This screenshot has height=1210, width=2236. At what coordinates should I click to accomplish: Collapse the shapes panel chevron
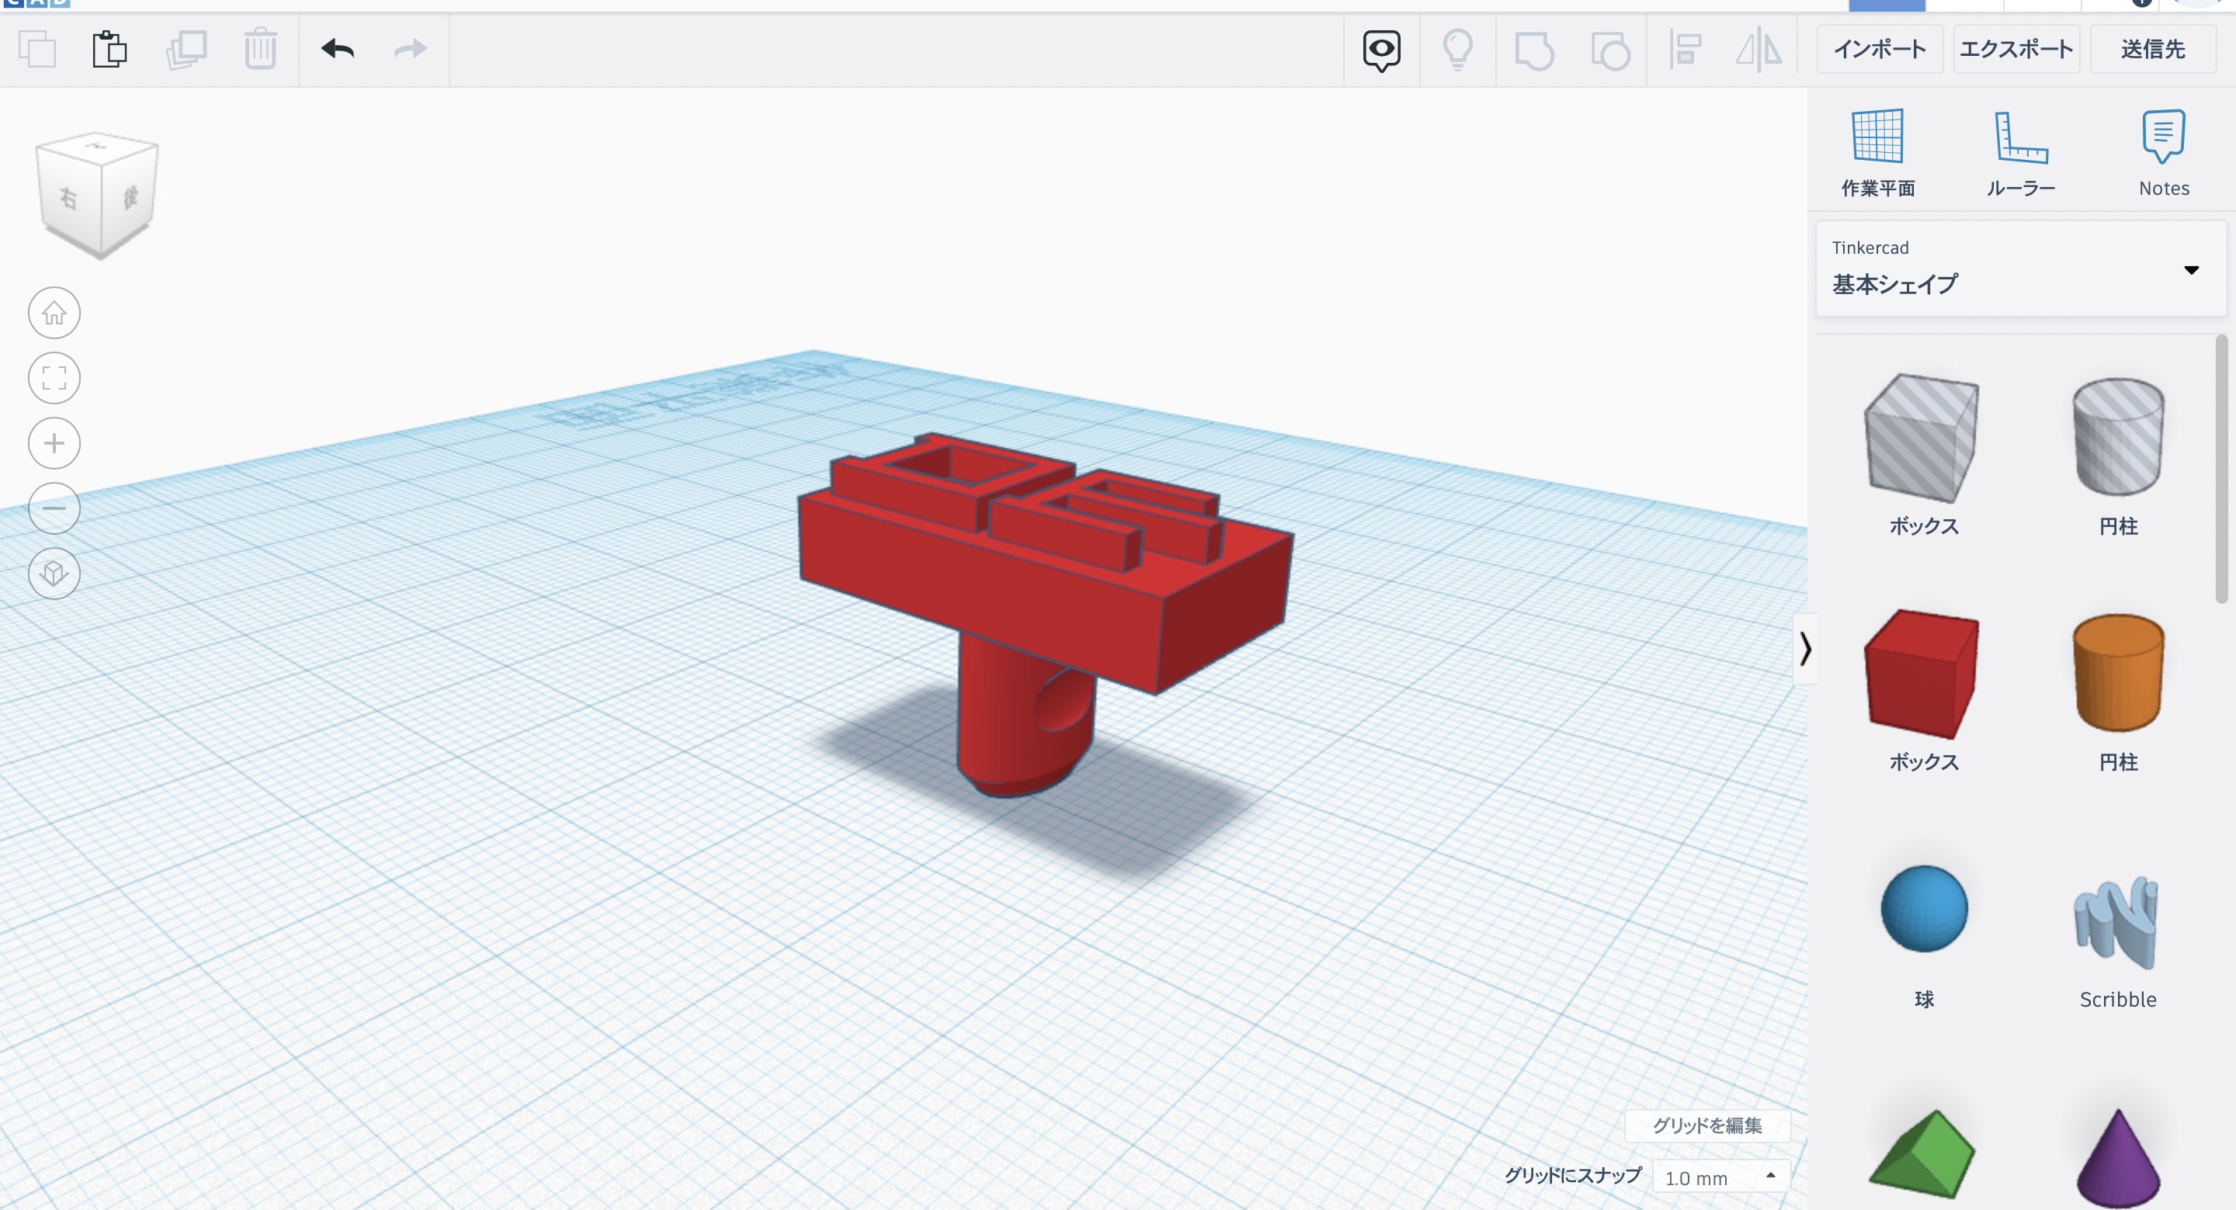click(x=1805, y=648)
